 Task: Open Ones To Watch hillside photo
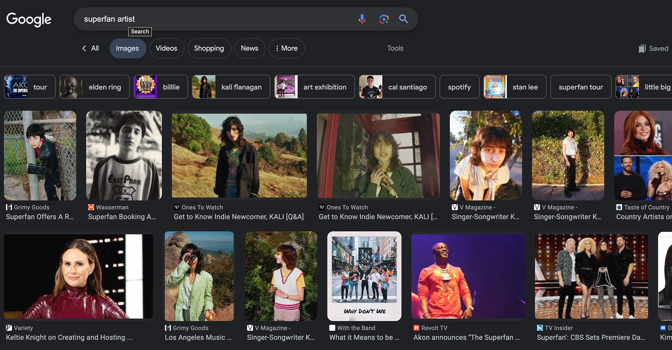point(239,156)
